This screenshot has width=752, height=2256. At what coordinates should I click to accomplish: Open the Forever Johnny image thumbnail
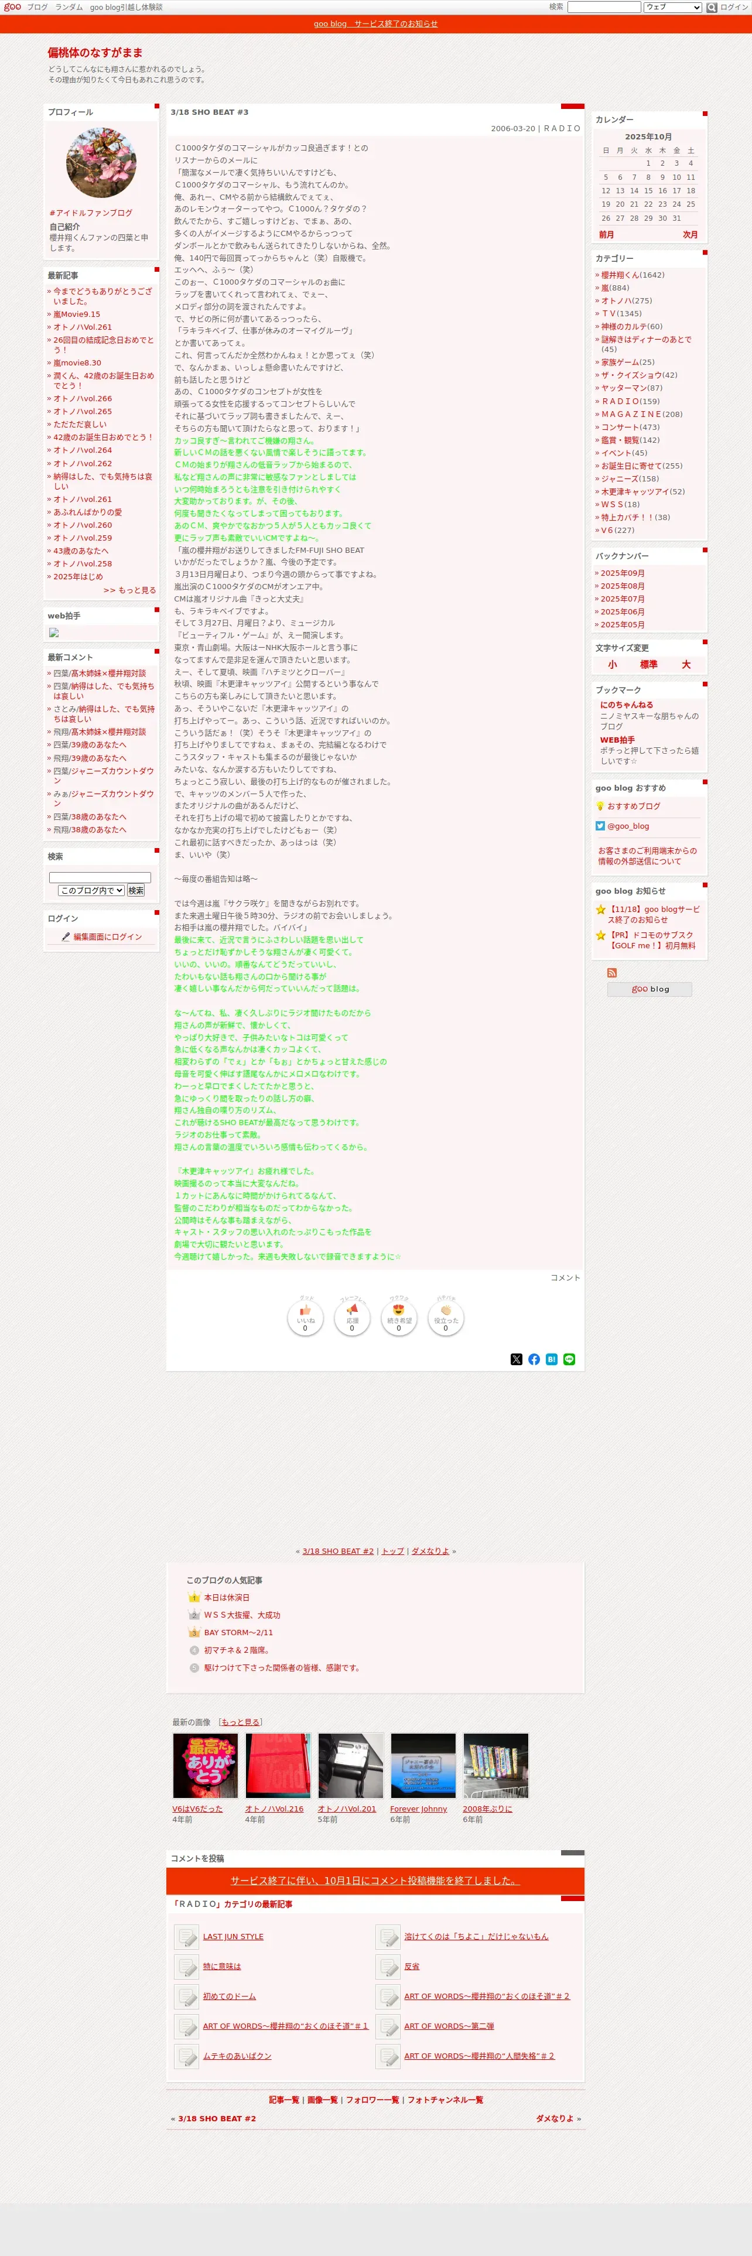423,1766
